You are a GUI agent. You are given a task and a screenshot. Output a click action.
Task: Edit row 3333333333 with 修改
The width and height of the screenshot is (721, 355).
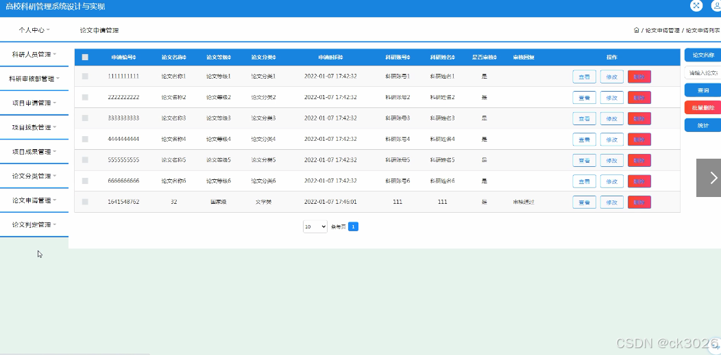611,118
